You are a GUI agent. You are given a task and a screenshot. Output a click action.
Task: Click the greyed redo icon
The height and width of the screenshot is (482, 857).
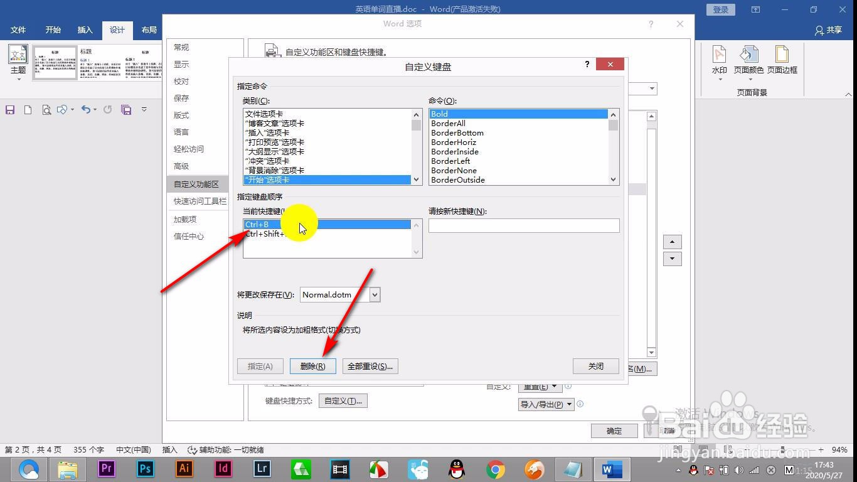pyautogui.click(x=108, y=110)
